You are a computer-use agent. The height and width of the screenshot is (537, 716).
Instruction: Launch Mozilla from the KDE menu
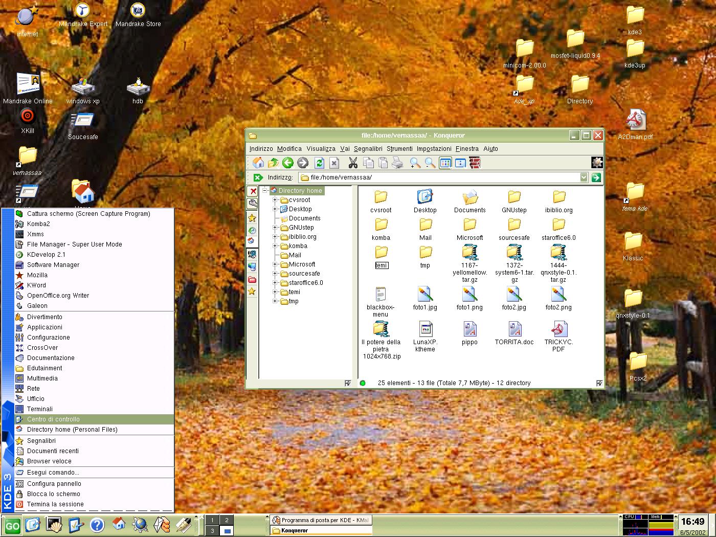(94, 275)
